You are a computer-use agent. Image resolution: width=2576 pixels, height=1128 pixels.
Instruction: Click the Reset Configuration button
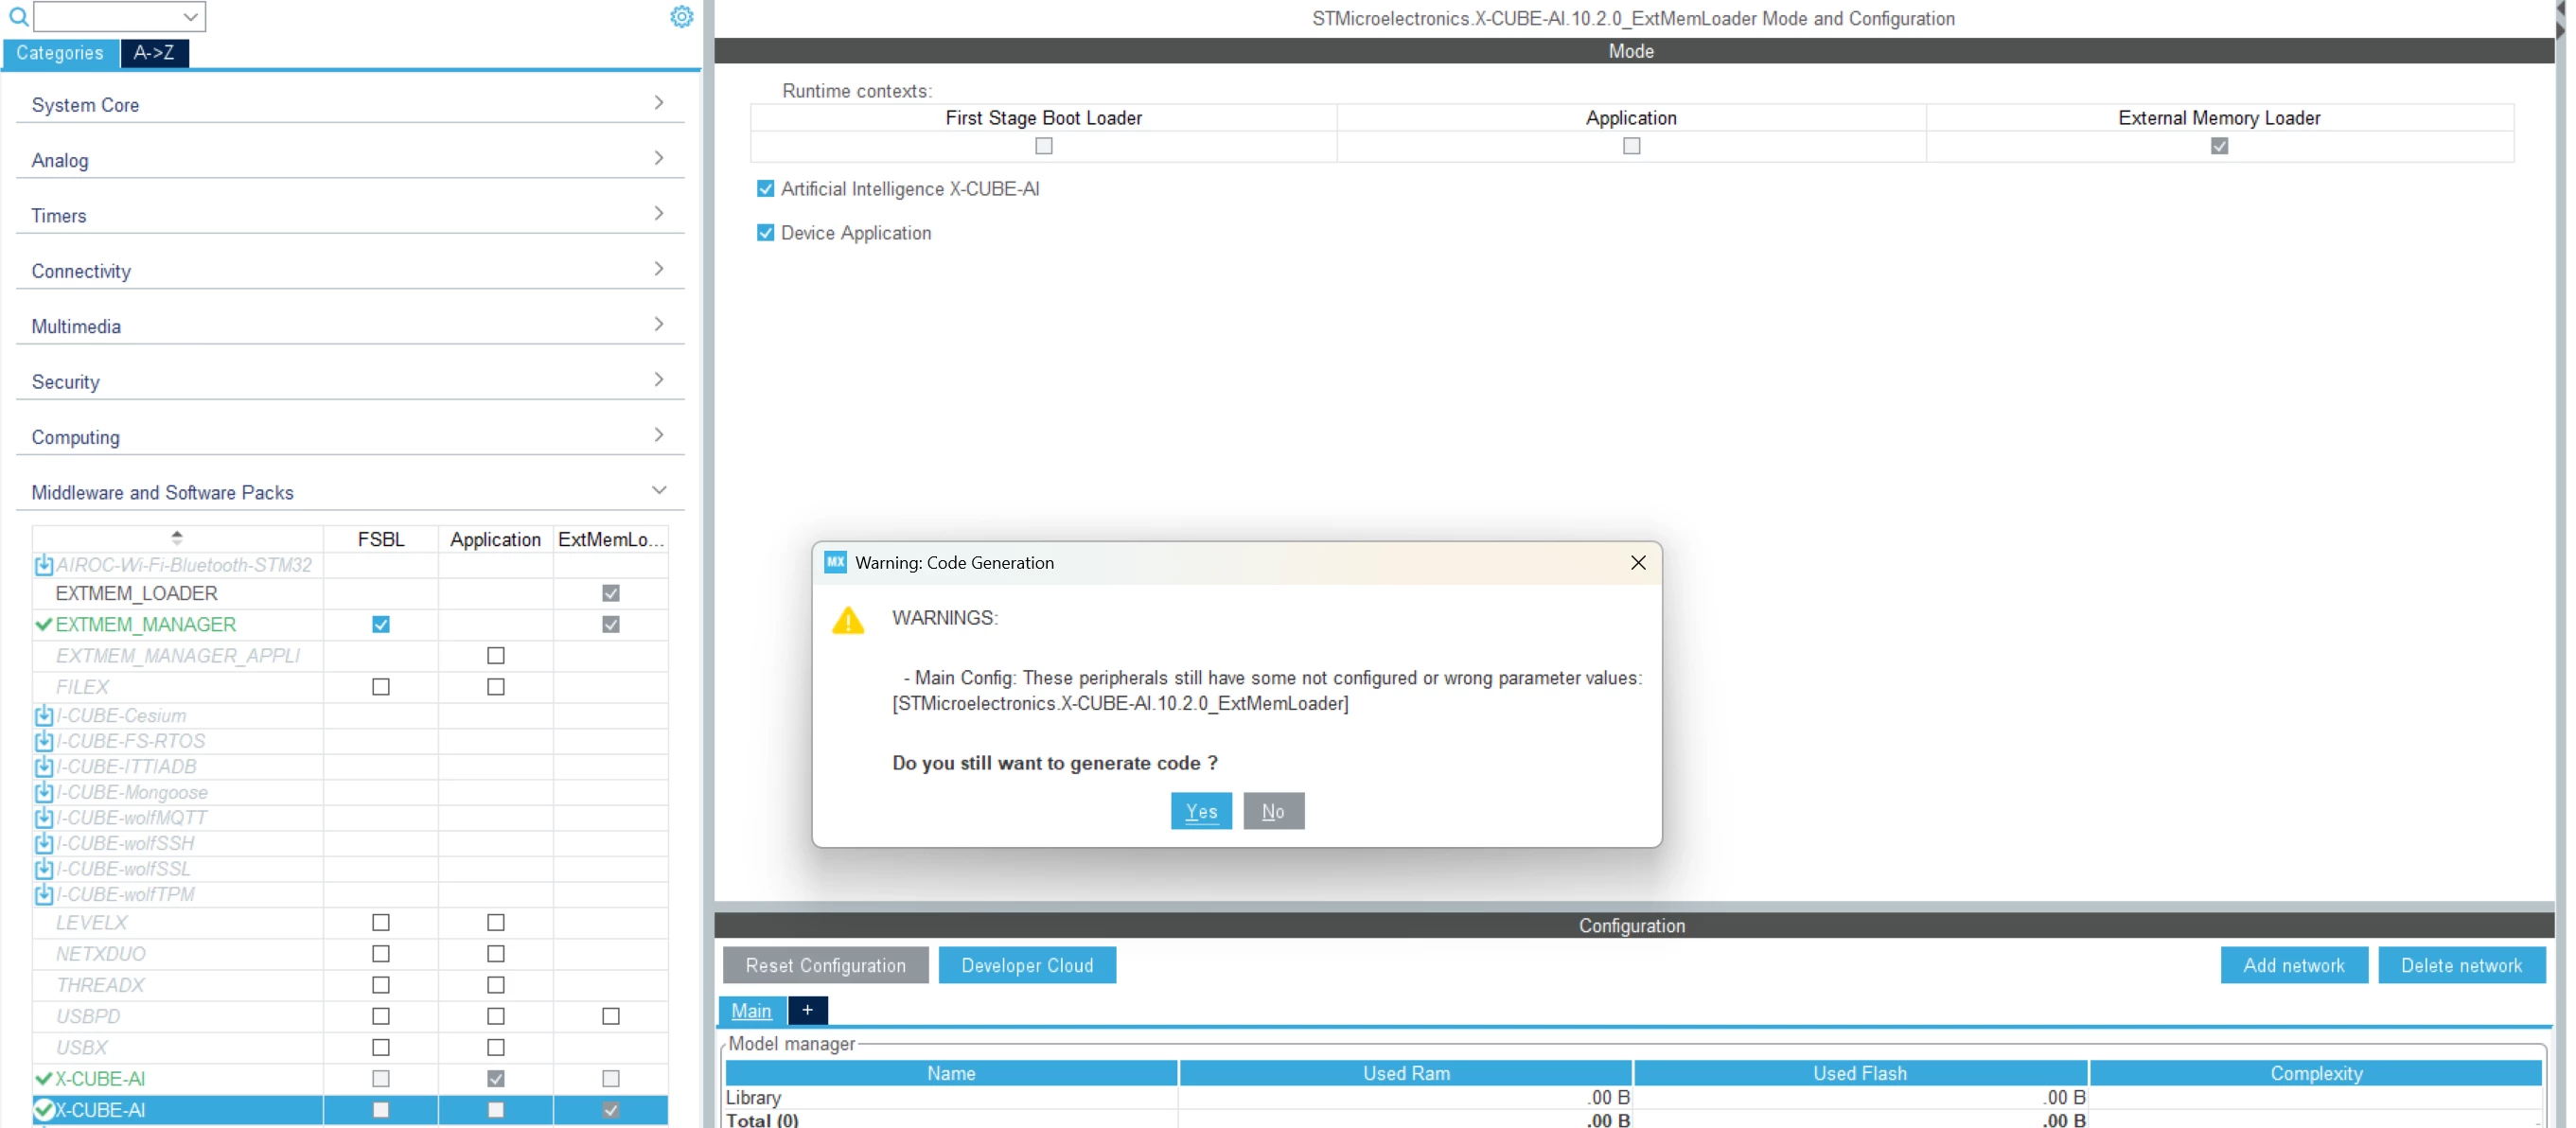(826, 966)
